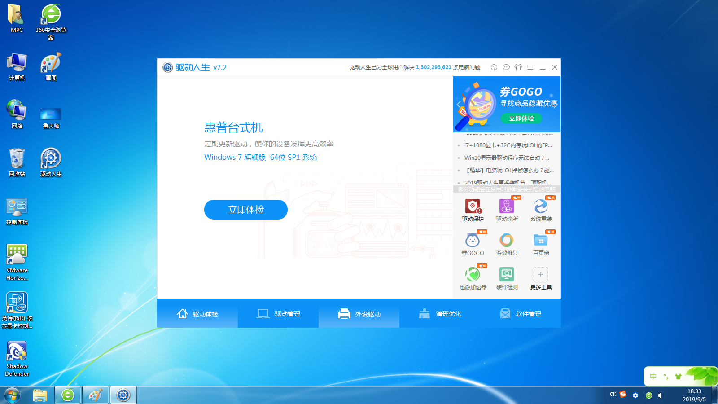Open the 计算机 desktop icon
Screen dimensions: 718x404
tap(17, 66)
